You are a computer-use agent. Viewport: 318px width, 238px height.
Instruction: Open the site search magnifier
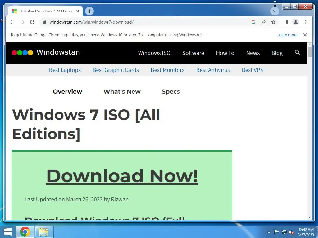click(x=297, y=52)
